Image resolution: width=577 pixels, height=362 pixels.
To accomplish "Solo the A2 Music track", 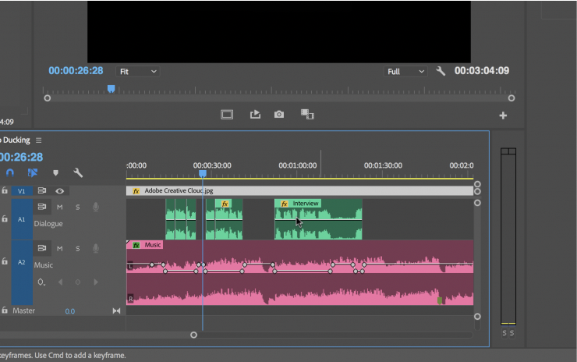I will click(78, 249).
